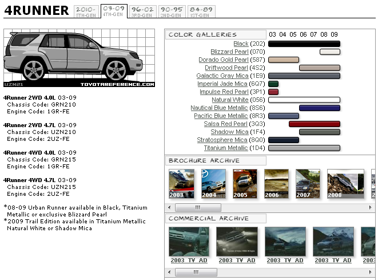378x280 pixels.
Task: Click the Imperial Jade Mica green swatch
Action: click(x=273, y=84)
